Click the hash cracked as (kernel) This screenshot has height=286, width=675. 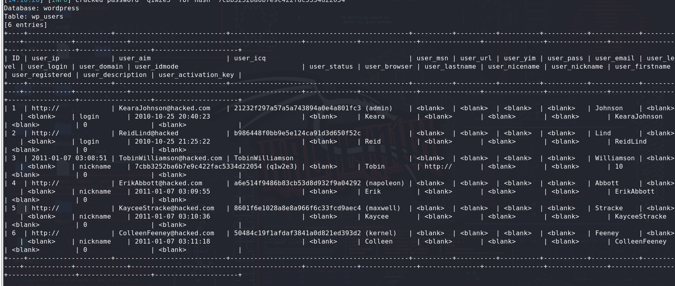(x=297, y=233)
